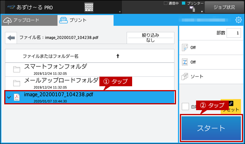Click the sort pages icon

pyautogui.click(x=185, y=77)
